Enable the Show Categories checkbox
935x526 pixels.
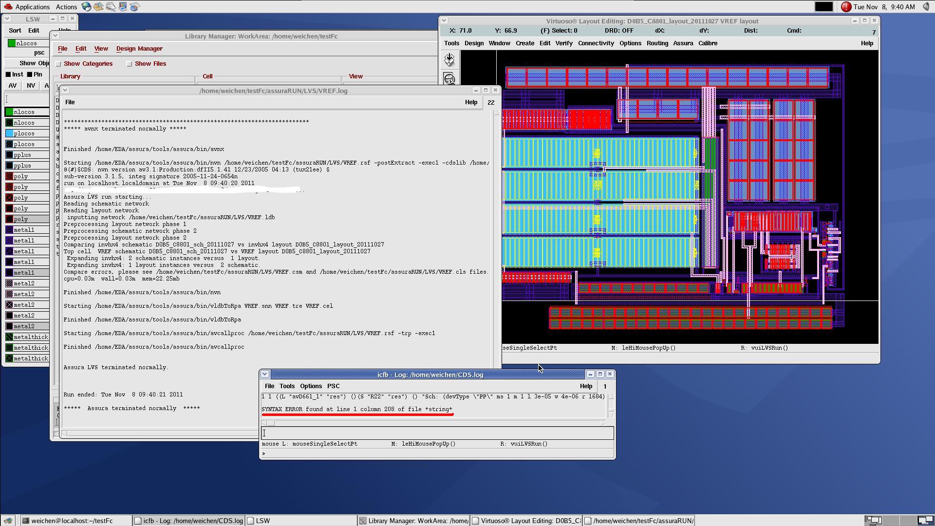click(x=58, y=64)
